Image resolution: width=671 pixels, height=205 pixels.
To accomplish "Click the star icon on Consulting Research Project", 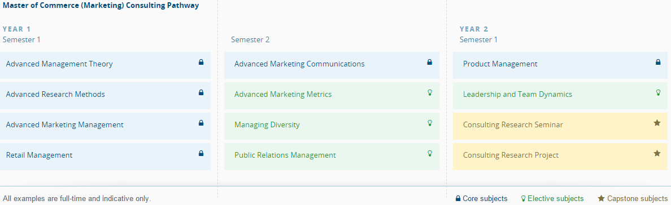I will pos(657,153).
